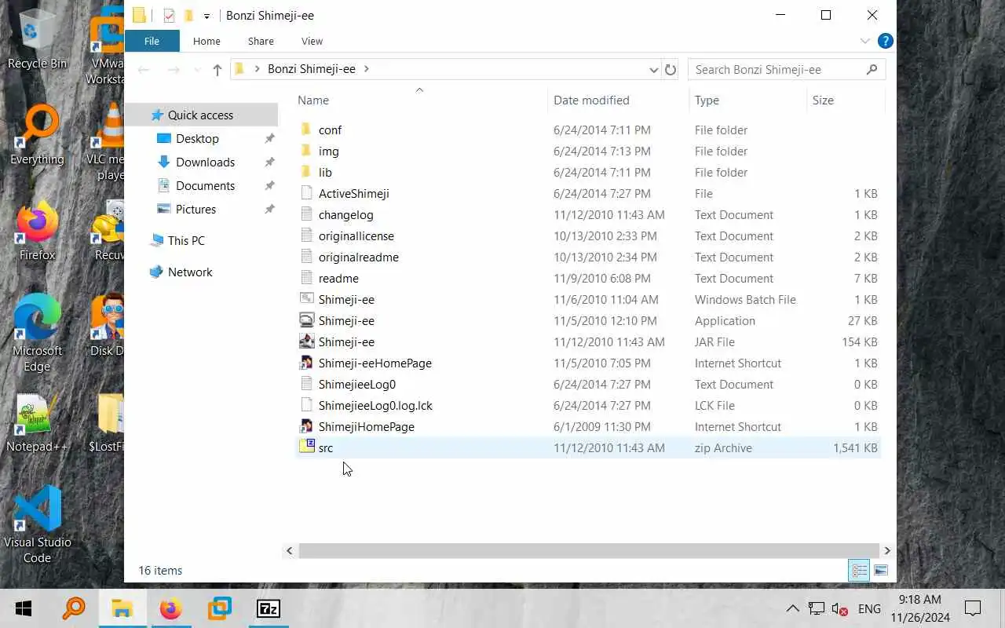Go up one folder level
This screenshot has width=1005, height=628.
tap(217, 69)
